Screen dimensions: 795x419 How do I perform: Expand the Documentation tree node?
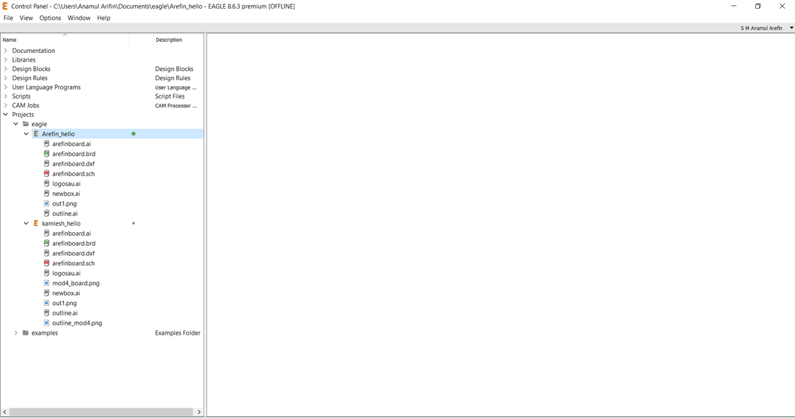tap(5, 50)
